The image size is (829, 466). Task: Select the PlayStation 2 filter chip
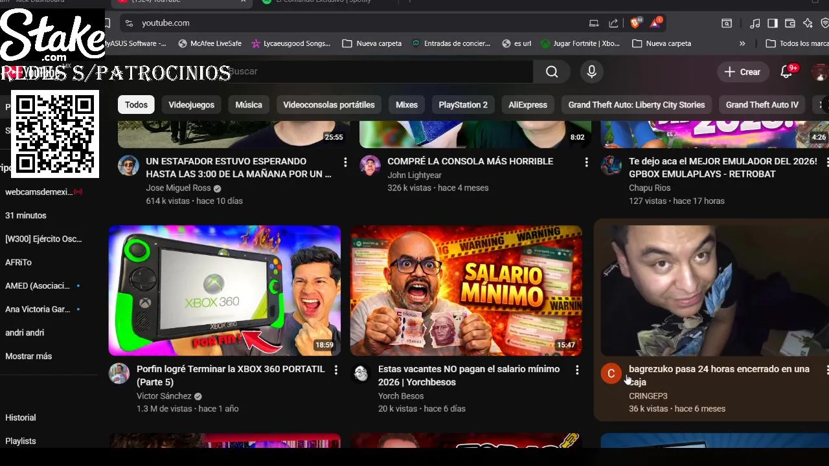click(463, 105)
